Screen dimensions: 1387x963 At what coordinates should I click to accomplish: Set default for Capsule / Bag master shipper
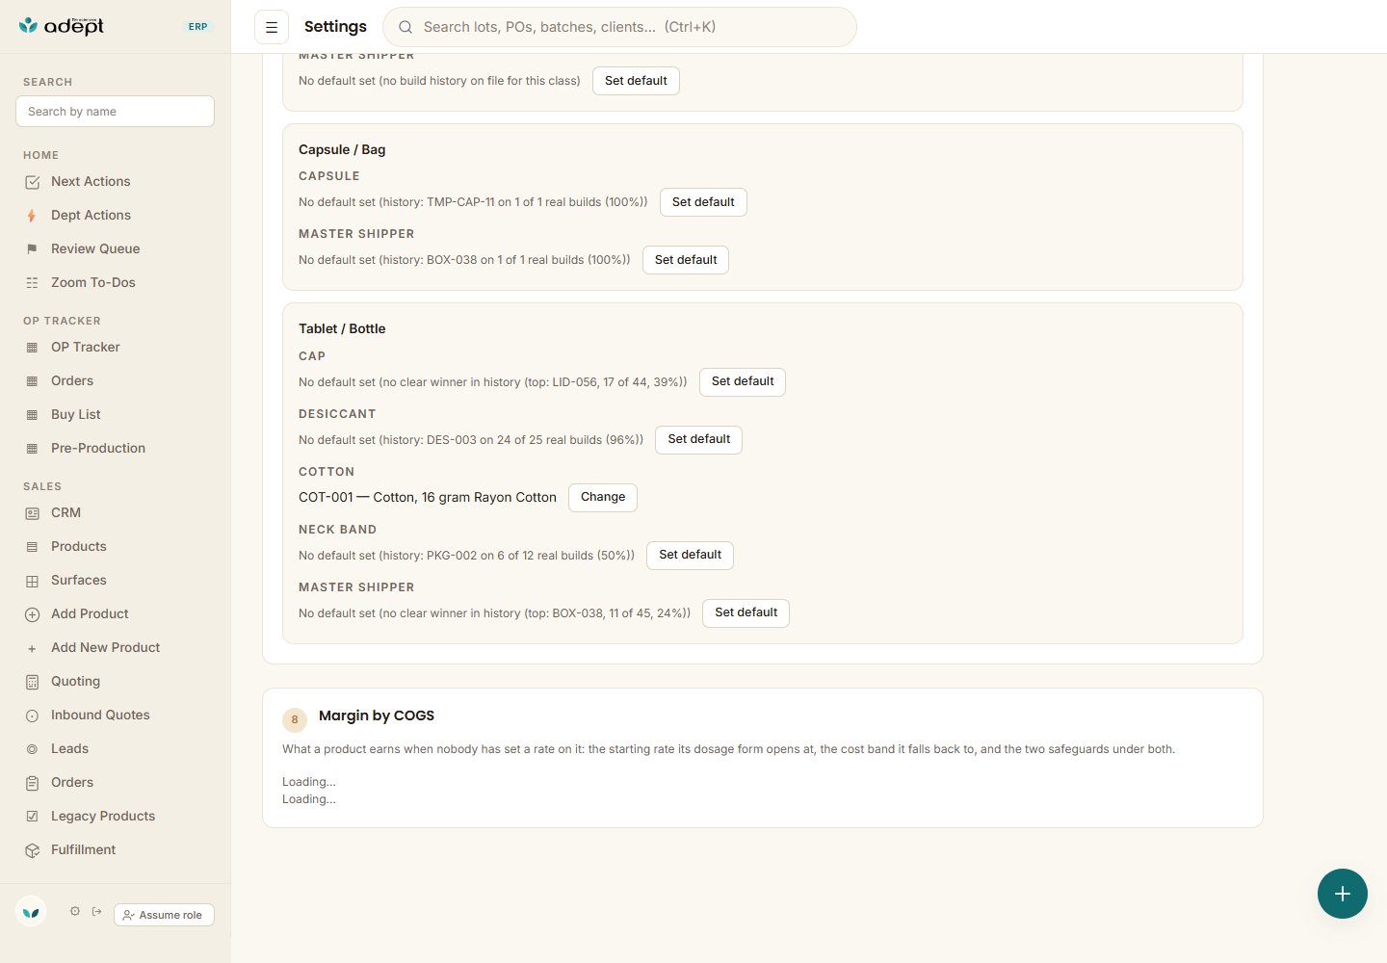pos(686,260)
